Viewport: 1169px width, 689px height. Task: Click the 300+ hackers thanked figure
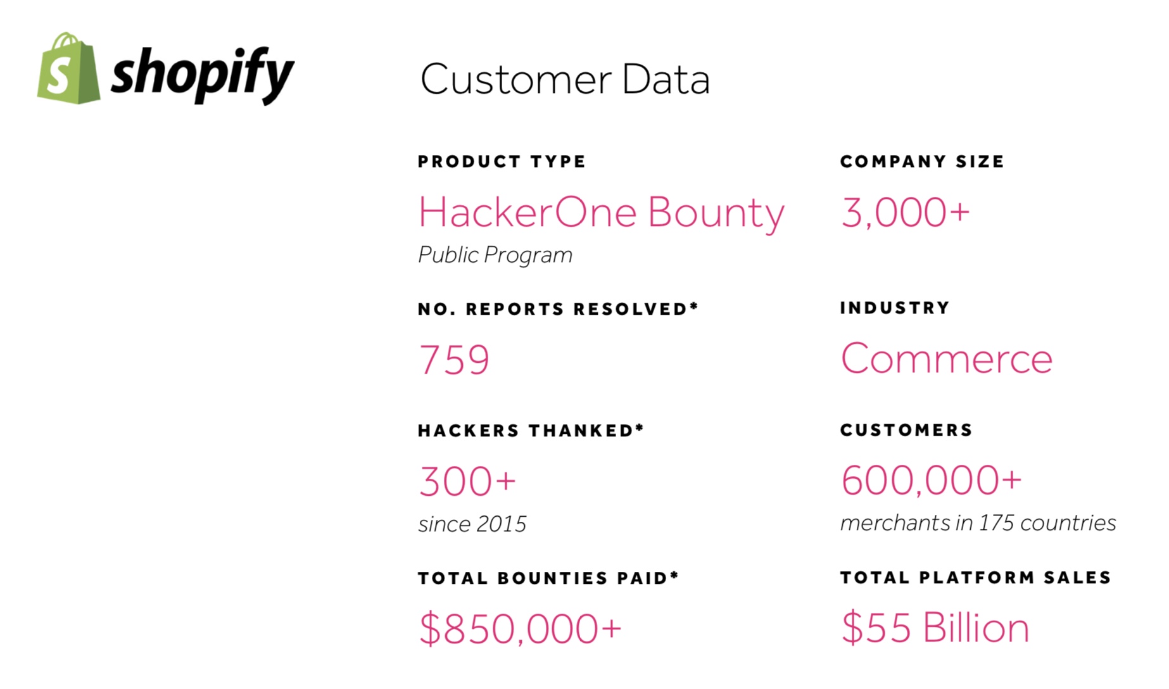[467, 481]
